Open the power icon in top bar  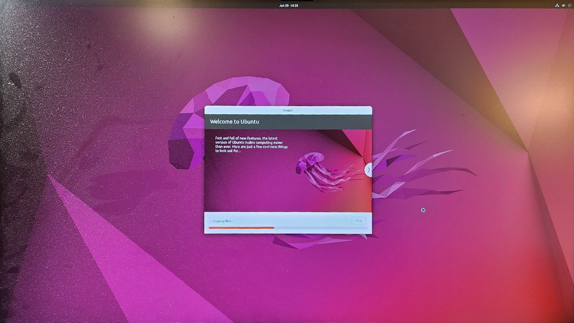[570, 6]
